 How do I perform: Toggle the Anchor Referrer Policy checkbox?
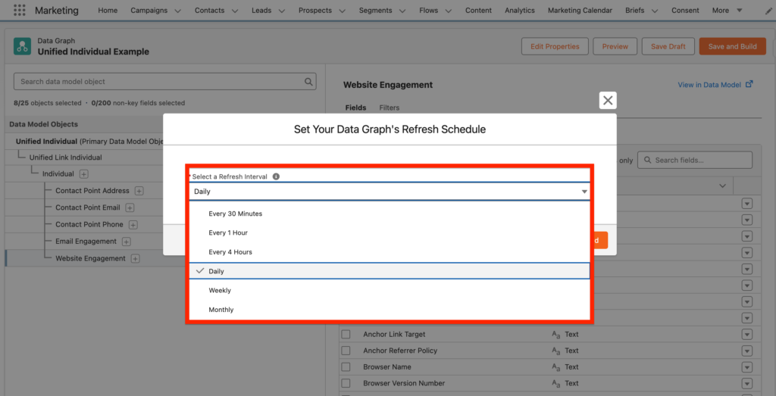[x=346, y=351]
